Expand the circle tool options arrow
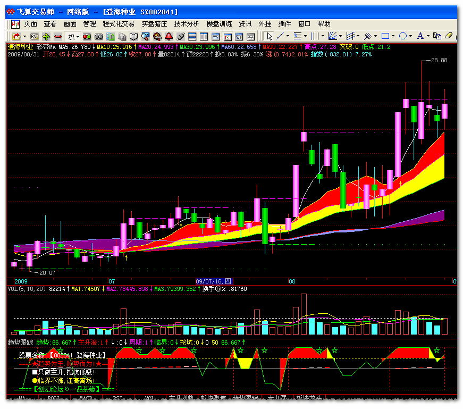The image size is (463, 409). 410,36
